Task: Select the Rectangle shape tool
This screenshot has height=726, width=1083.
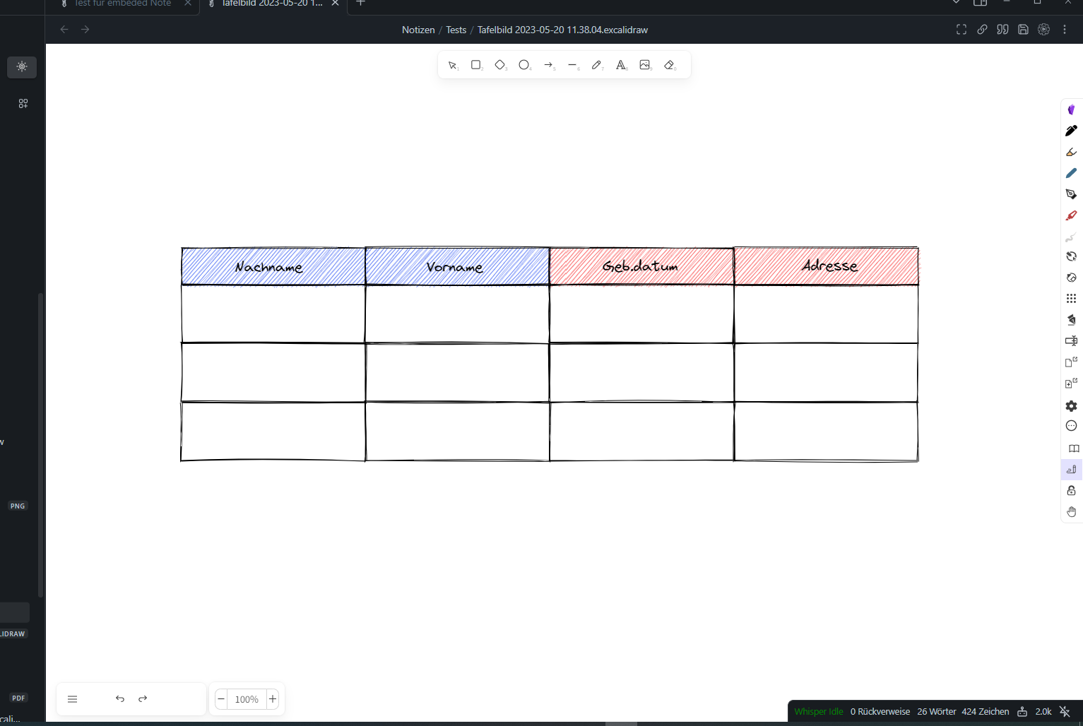Action: [x=476, y=65]
